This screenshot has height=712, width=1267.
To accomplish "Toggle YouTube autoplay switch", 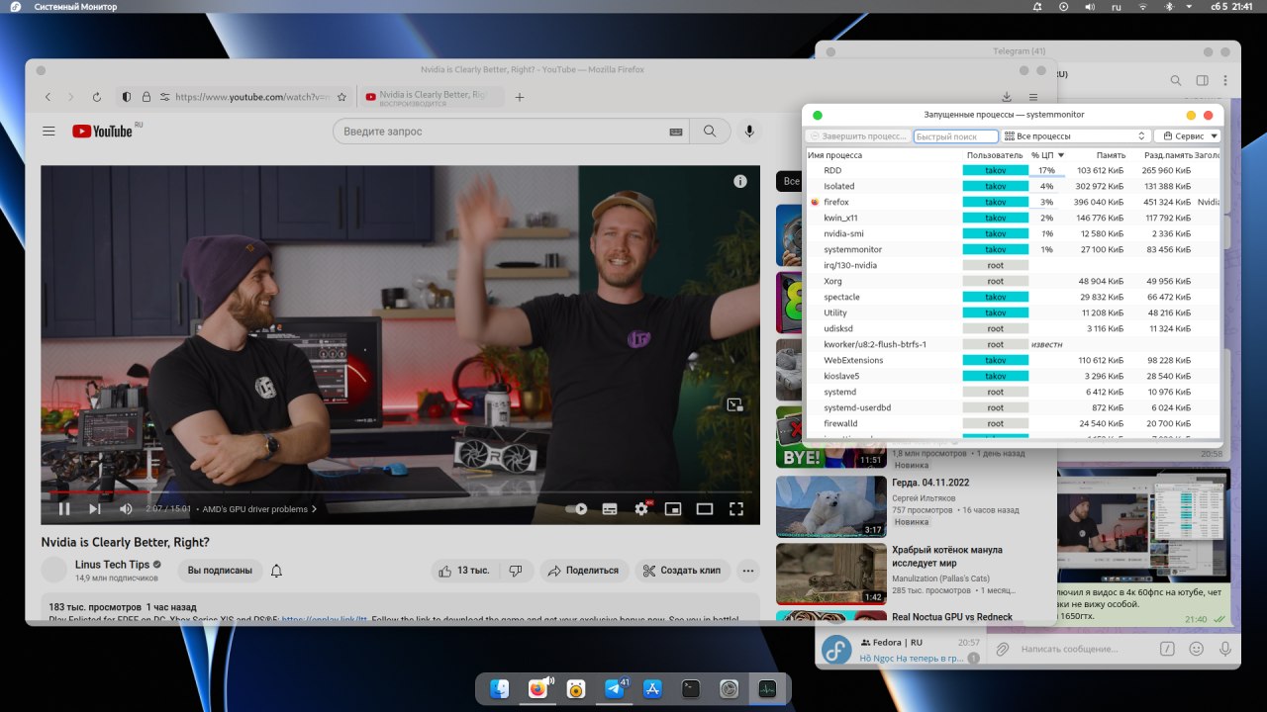I will pos(576,509).
